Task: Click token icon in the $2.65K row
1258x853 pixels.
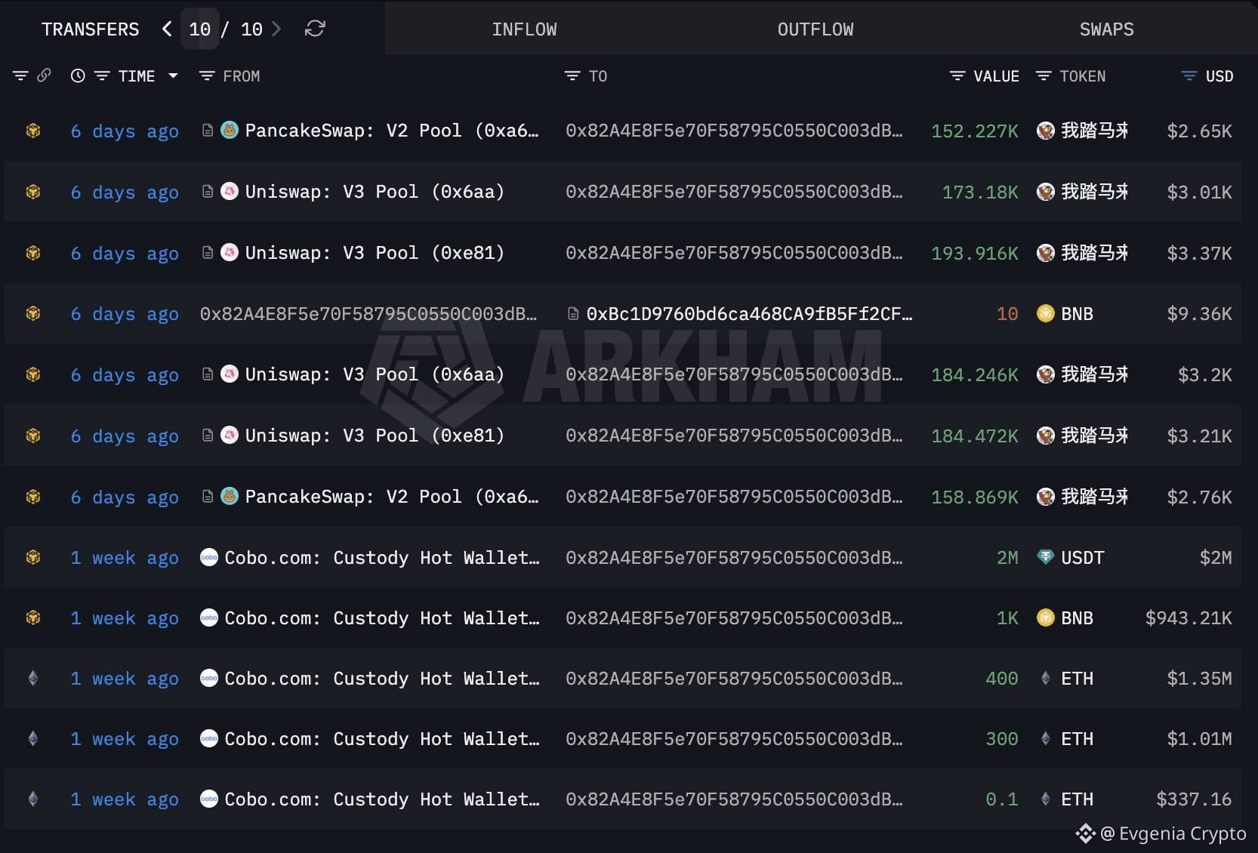Action: pyautogui.click(x=1045, y=131)
